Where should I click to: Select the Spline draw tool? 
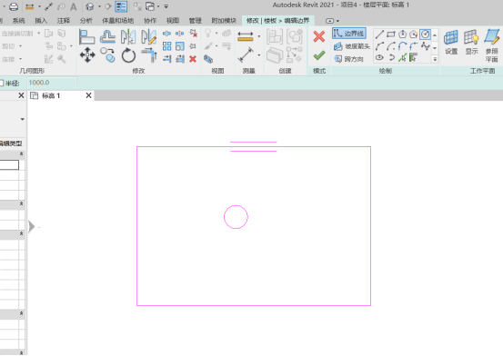point(426,46)
